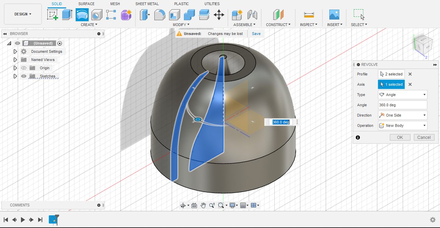
Task: Open the ASSEMBLE menu
Action: (x=244, y=25)
